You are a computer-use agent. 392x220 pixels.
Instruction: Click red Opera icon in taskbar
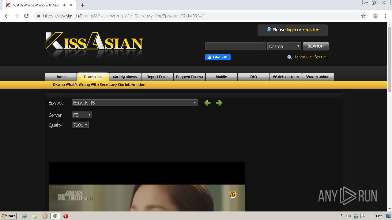point(66,216)
